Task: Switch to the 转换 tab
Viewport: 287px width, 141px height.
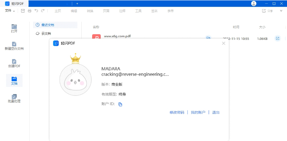Action: 90,11
